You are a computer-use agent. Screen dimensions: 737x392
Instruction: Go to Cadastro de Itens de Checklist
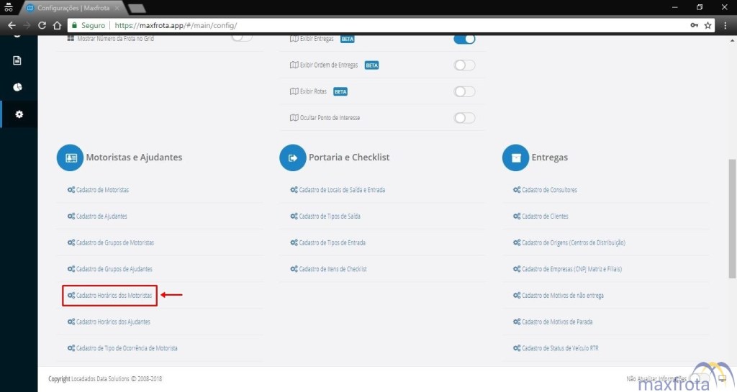point(333,269)
